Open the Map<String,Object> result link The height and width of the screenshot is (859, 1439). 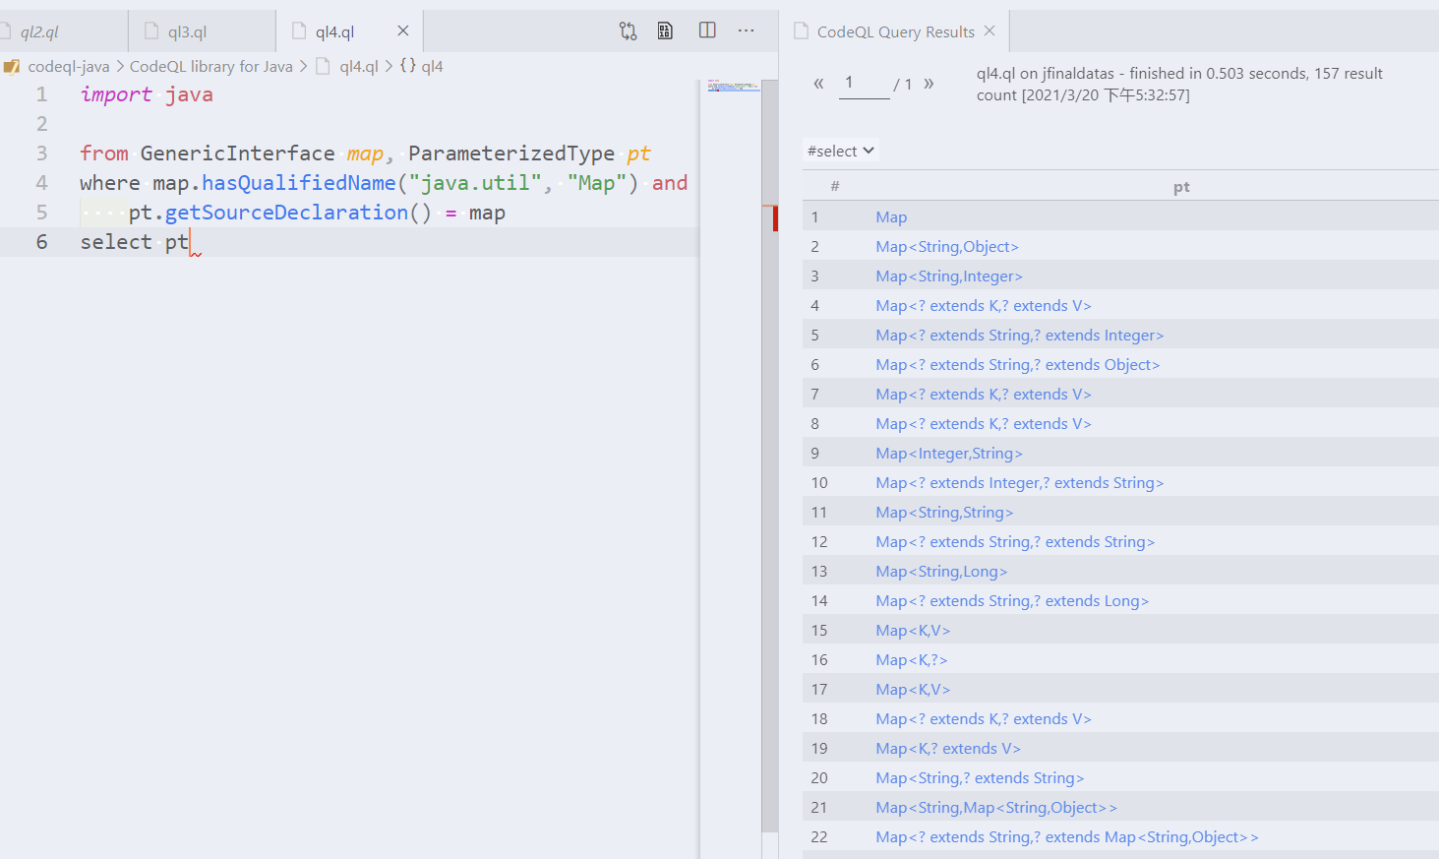pos(947,246)
